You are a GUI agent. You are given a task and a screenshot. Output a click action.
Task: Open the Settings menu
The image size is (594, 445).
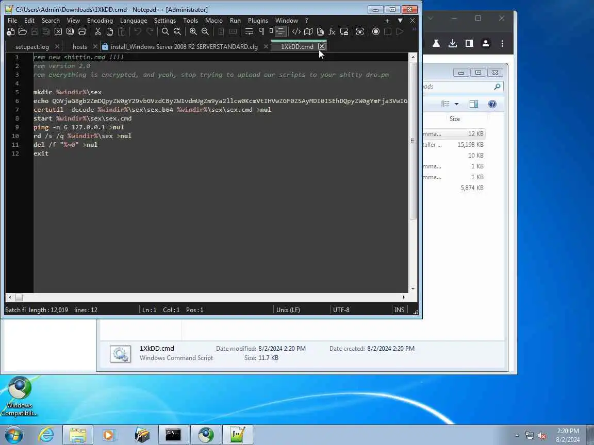(x=165, y=21)
